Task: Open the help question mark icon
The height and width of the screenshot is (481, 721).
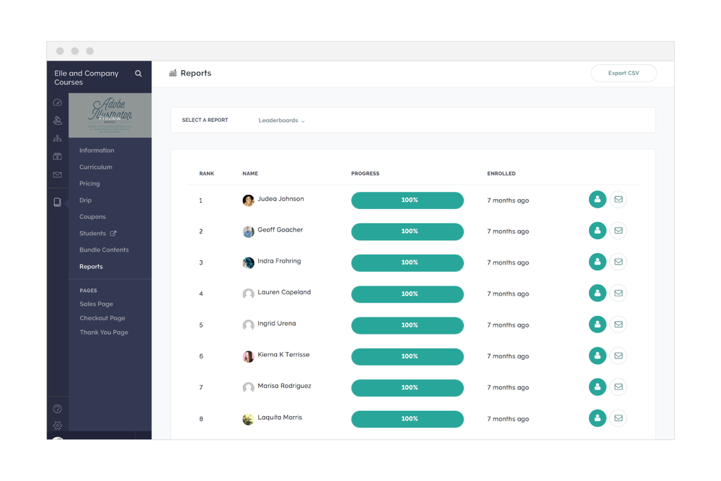Action: [58, 409]
